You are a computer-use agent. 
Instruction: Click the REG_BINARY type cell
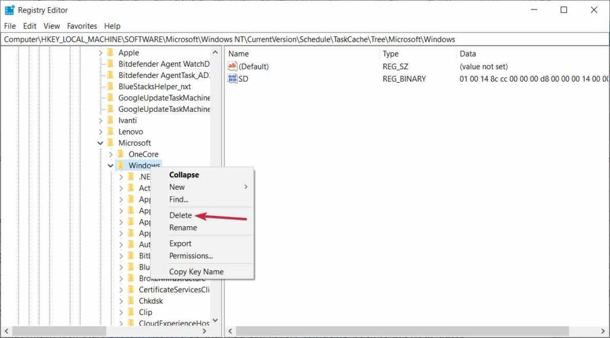click(x=404, y=79)
